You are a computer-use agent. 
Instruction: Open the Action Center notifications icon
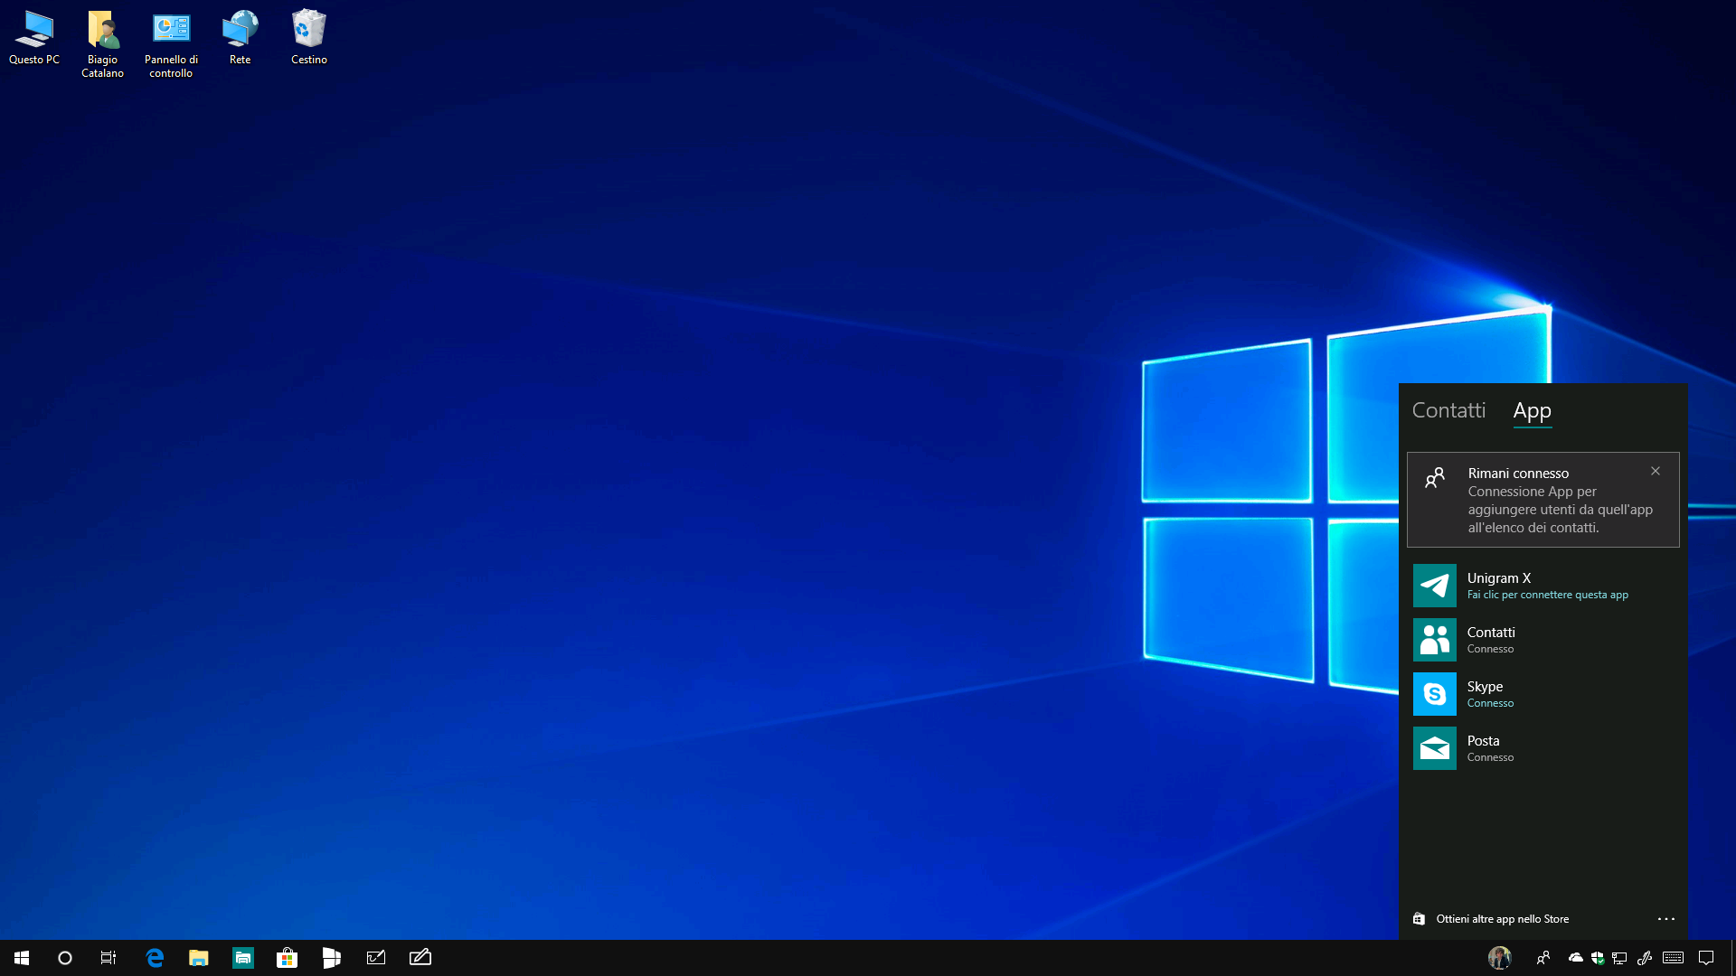pyautogui.click(x=1706, y=958)
